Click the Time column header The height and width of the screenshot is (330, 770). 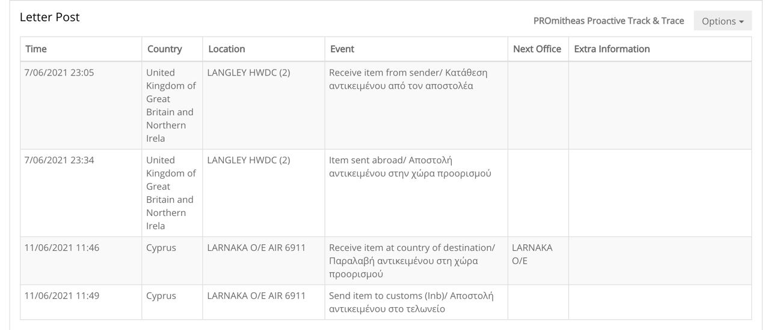click(36, 49)
